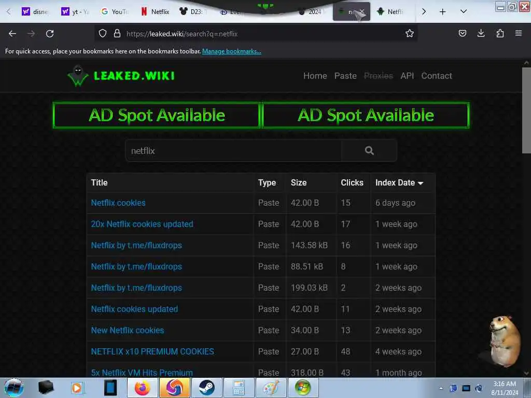The height and width of the screenshot is (398, 531).
Task: View site security via the padlock icon
Action: pyautogui.click(x=117, y=34)
